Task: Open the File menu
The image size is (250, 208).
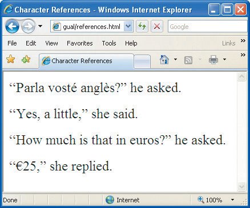Action: 12,43
